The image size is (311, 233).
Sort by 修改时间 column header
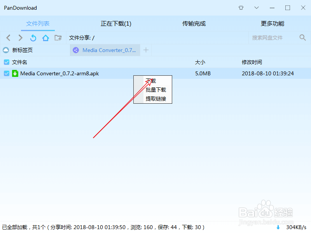click(252, 62)
